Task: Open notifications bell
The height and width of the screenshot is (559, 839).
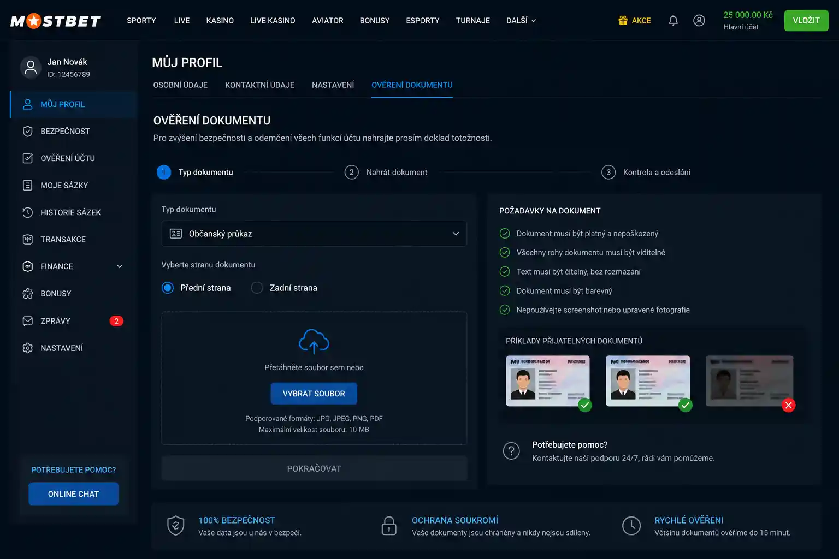Action: tap(673, 21)
